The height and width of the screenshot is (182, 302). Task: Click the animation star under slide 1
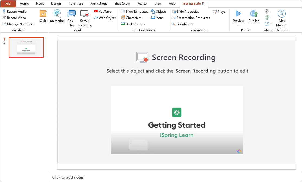4,44
